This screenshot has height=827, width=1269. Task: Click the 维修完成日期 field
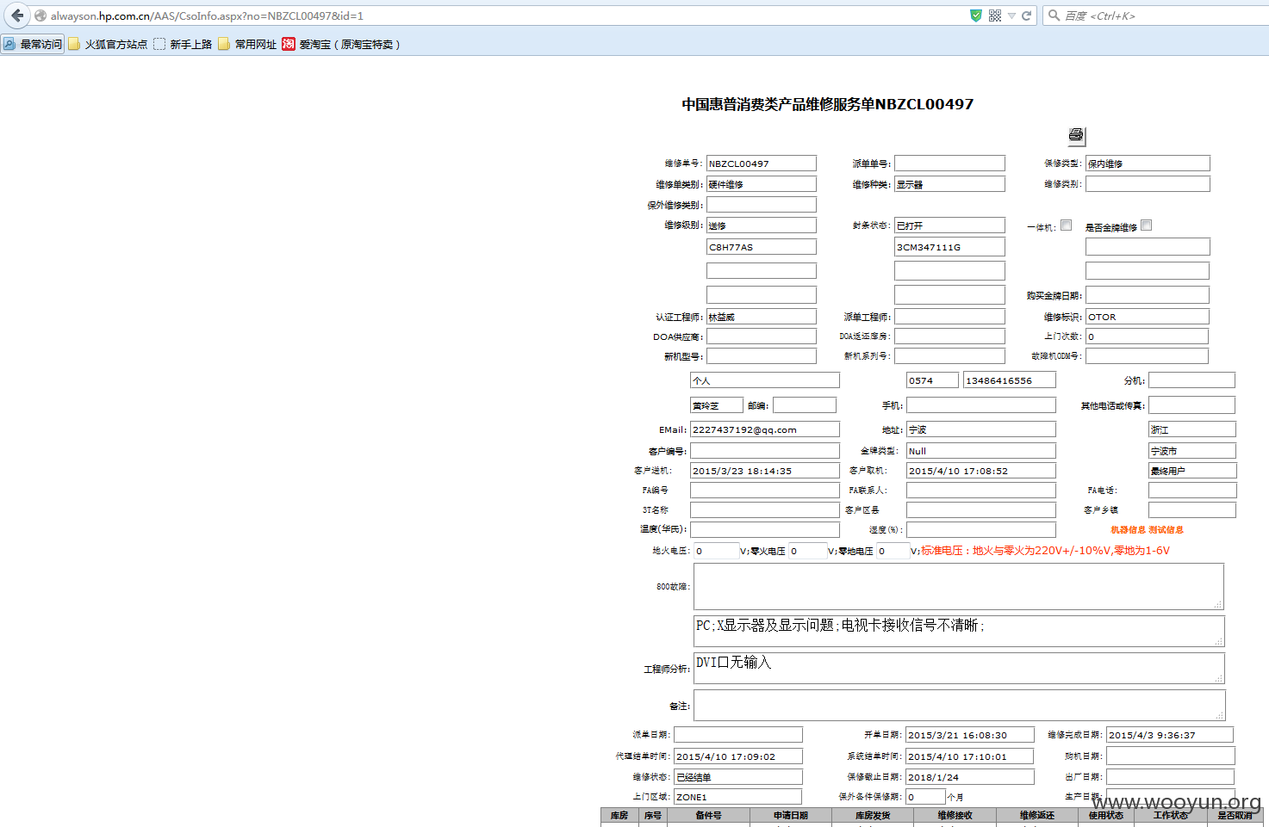(x=1170, y=735)
